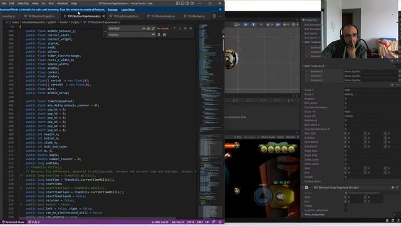Toggle the primary sidebar layout icon
This screenshot has height=226, width=401.
click(178, 3)
